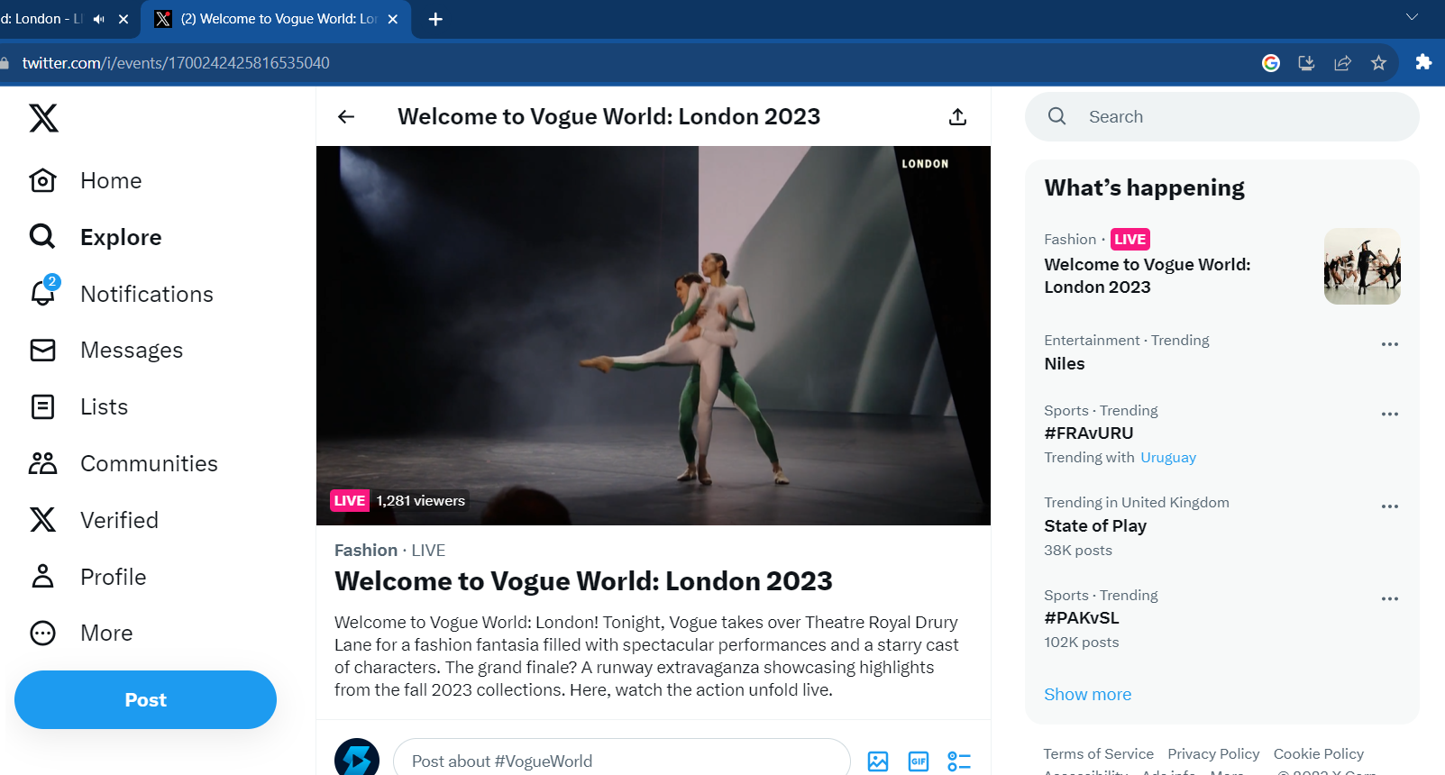Open the browser extensions puzzle icon
Viewport: 1445px width, 775px height.
pyautogui.click(x=1423, y=62)
